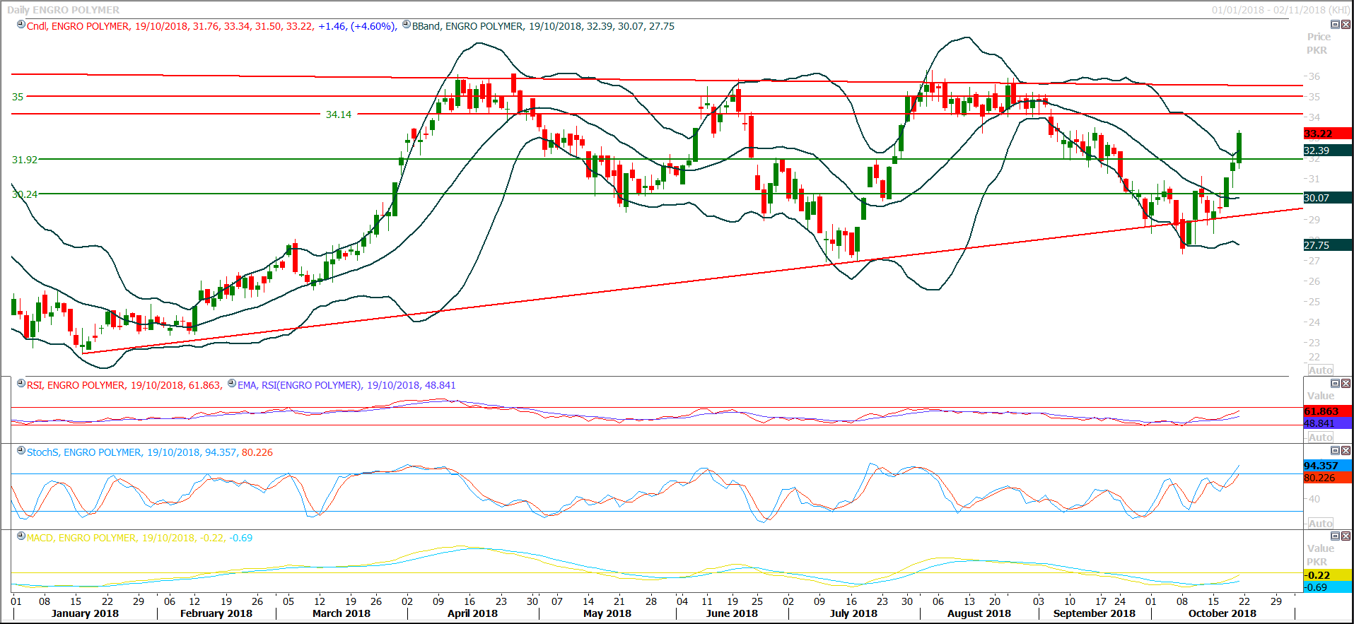Close the MACD indicator panel

[1346, 536]
